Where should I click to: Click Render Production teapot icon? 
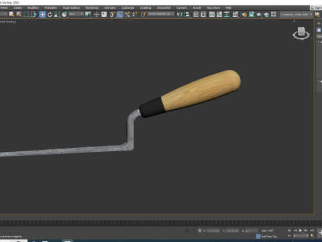[259, 15]
